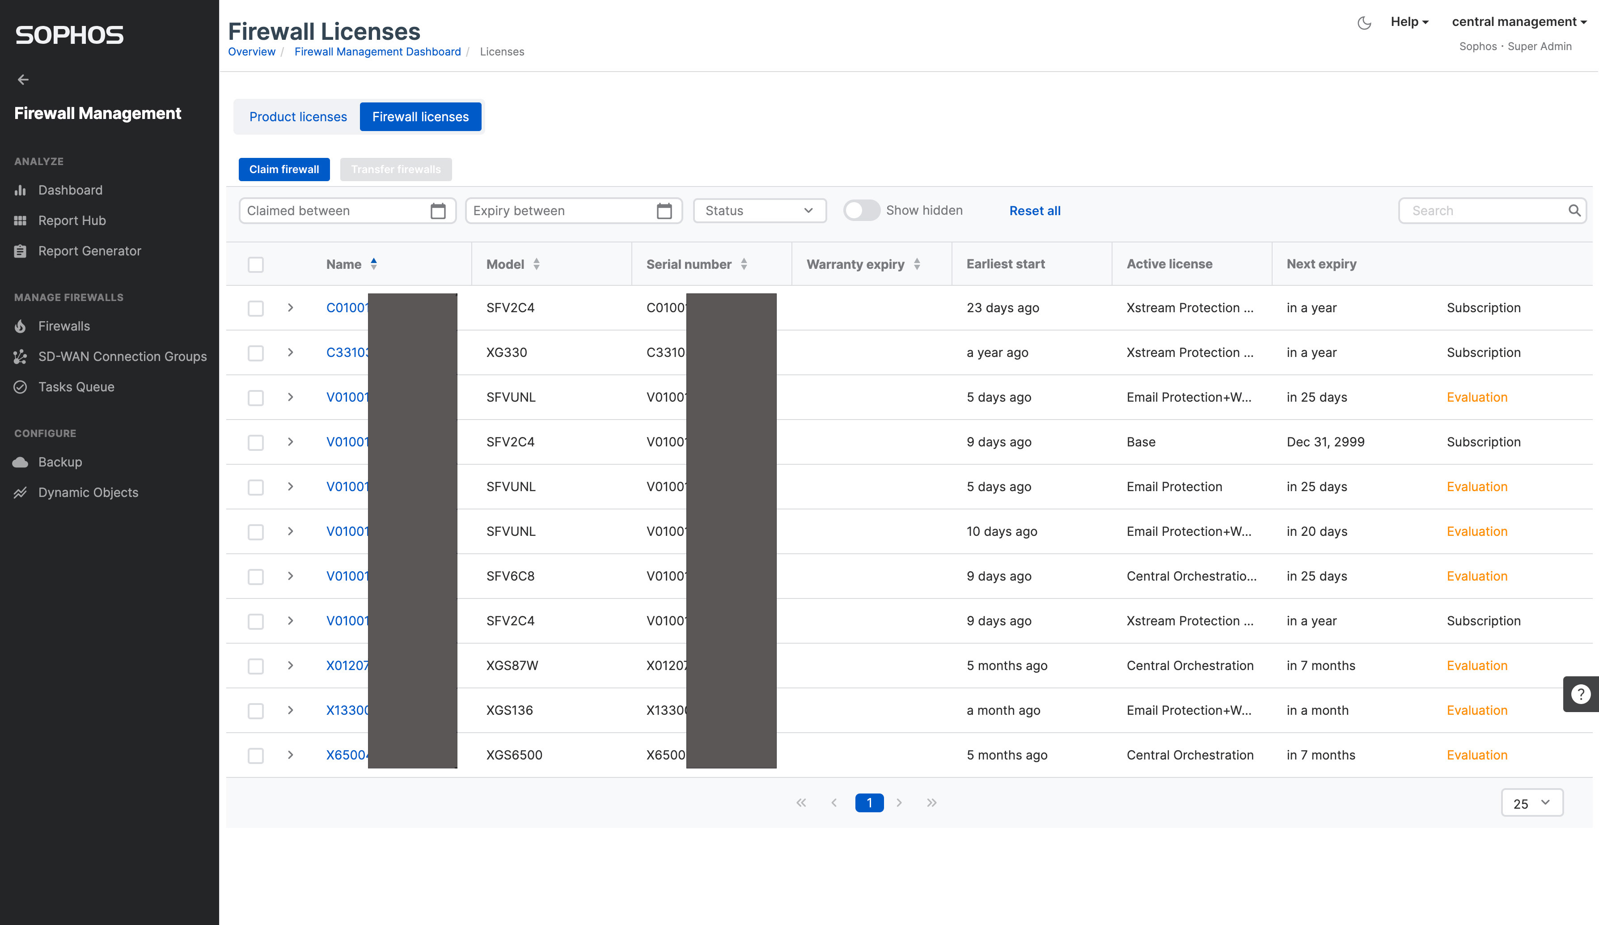Click the Claim firewall button

coord(283,170)
